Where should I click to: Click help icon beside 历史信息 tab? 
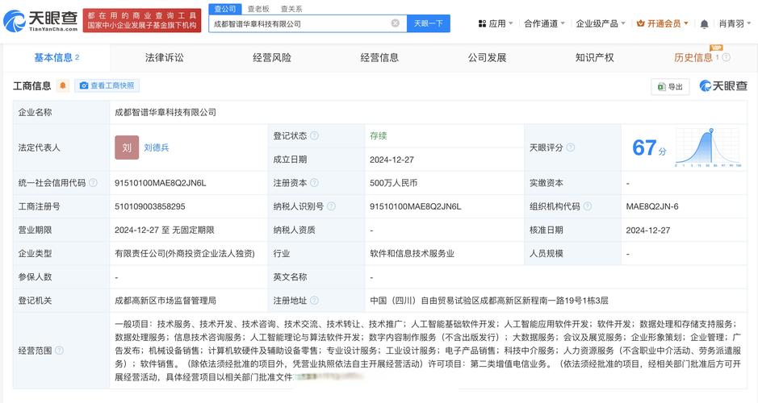tap(726, 57)
